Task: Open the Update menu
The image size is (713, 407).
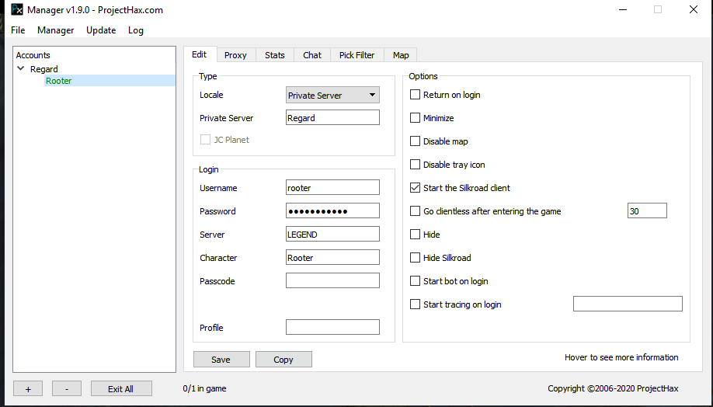Action: coord(101,30)
